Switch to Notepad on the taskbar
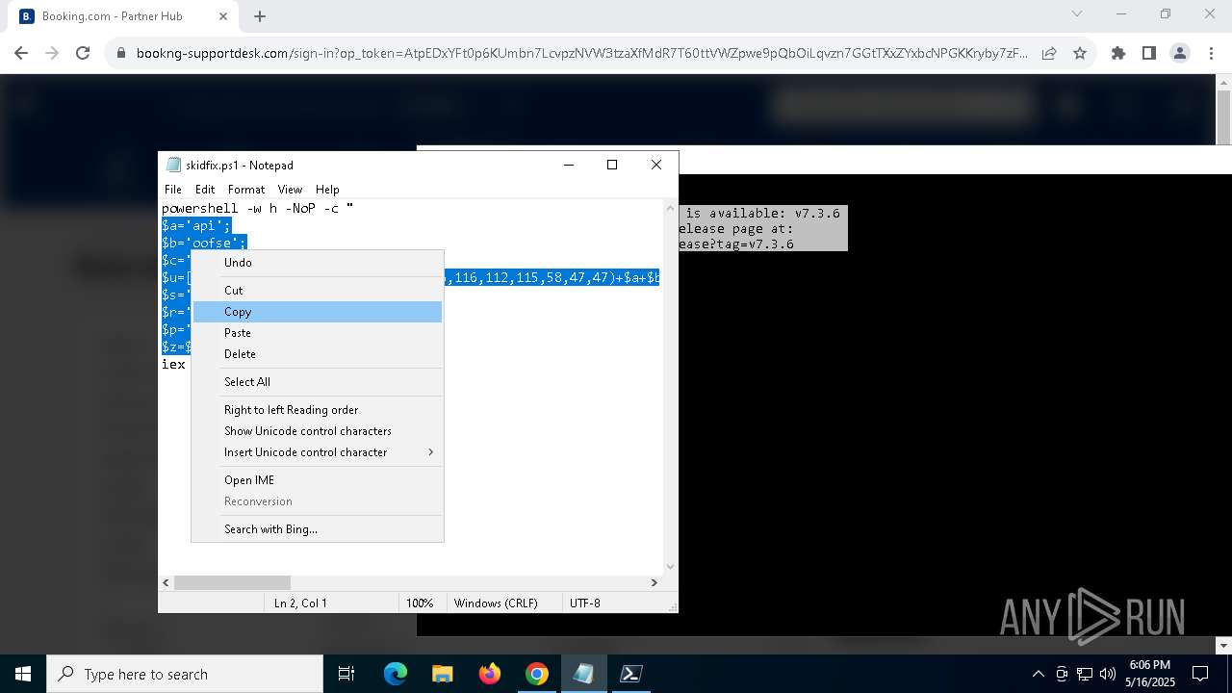 click(x=583, y=674)
